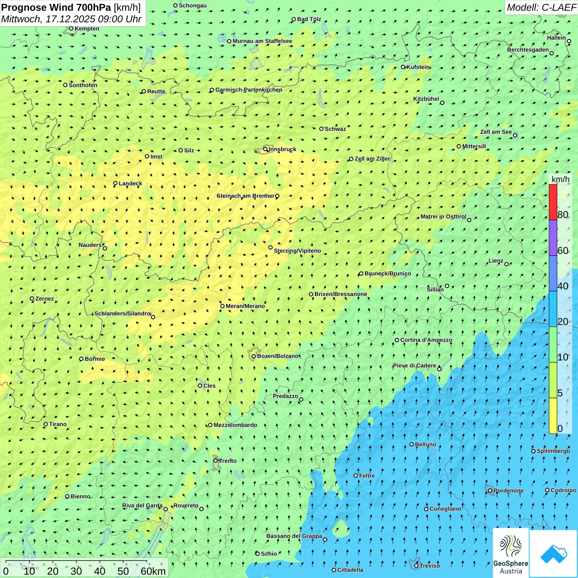Click the 'Spilimbergo' label
Screen dimensions: 578x578
(x=553, y=451)
